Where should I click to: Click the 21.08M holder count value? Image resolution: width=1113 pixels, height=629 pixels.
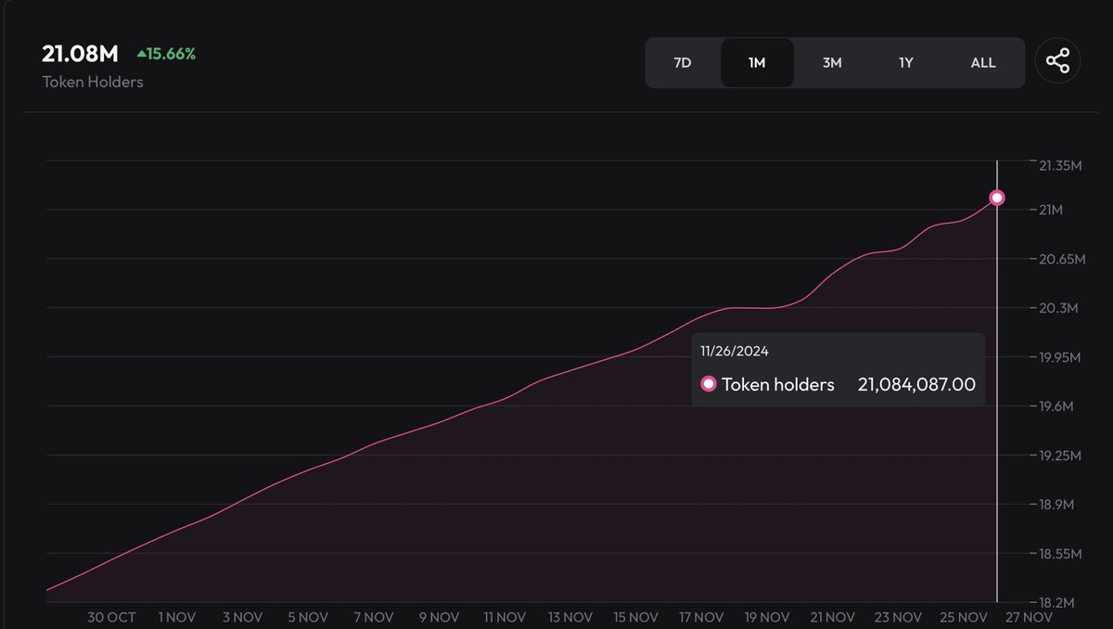79,53
